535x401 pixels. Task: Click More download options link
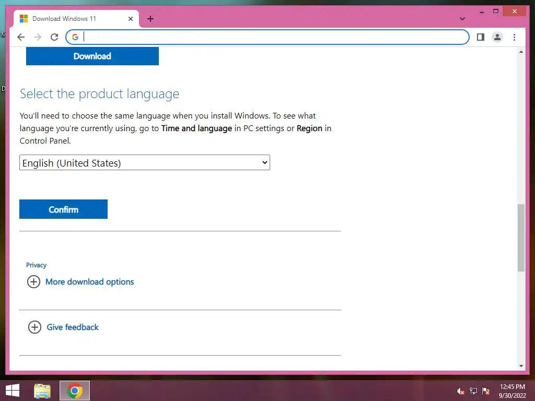90,281
